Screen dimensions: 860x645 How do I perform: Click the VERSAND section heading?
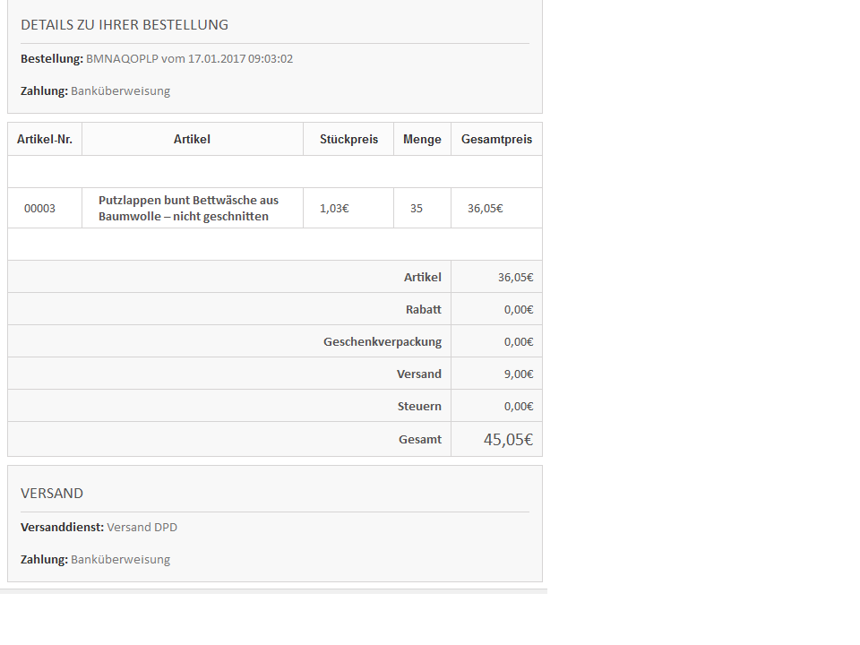(x=52, y=493)
